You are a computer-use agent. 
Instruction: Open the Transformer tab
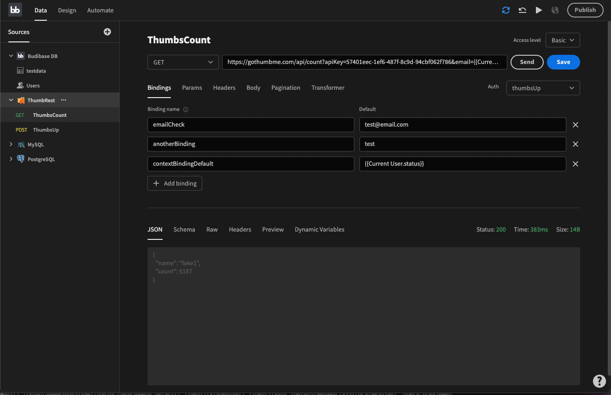(328, 87)
